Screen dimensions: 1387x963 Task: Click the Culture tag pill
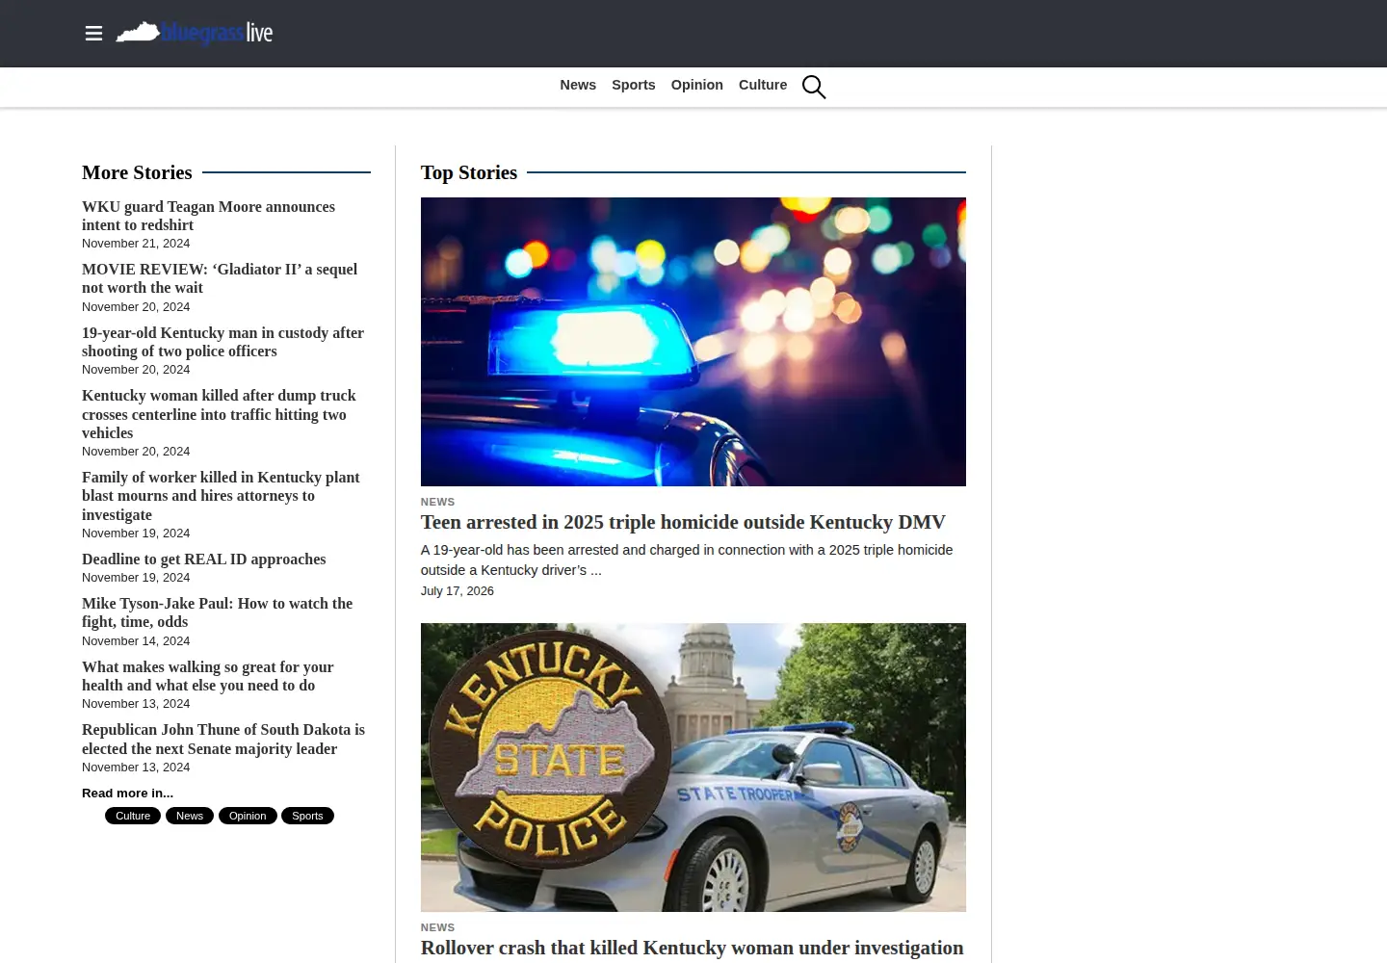(x=133, y=816)
